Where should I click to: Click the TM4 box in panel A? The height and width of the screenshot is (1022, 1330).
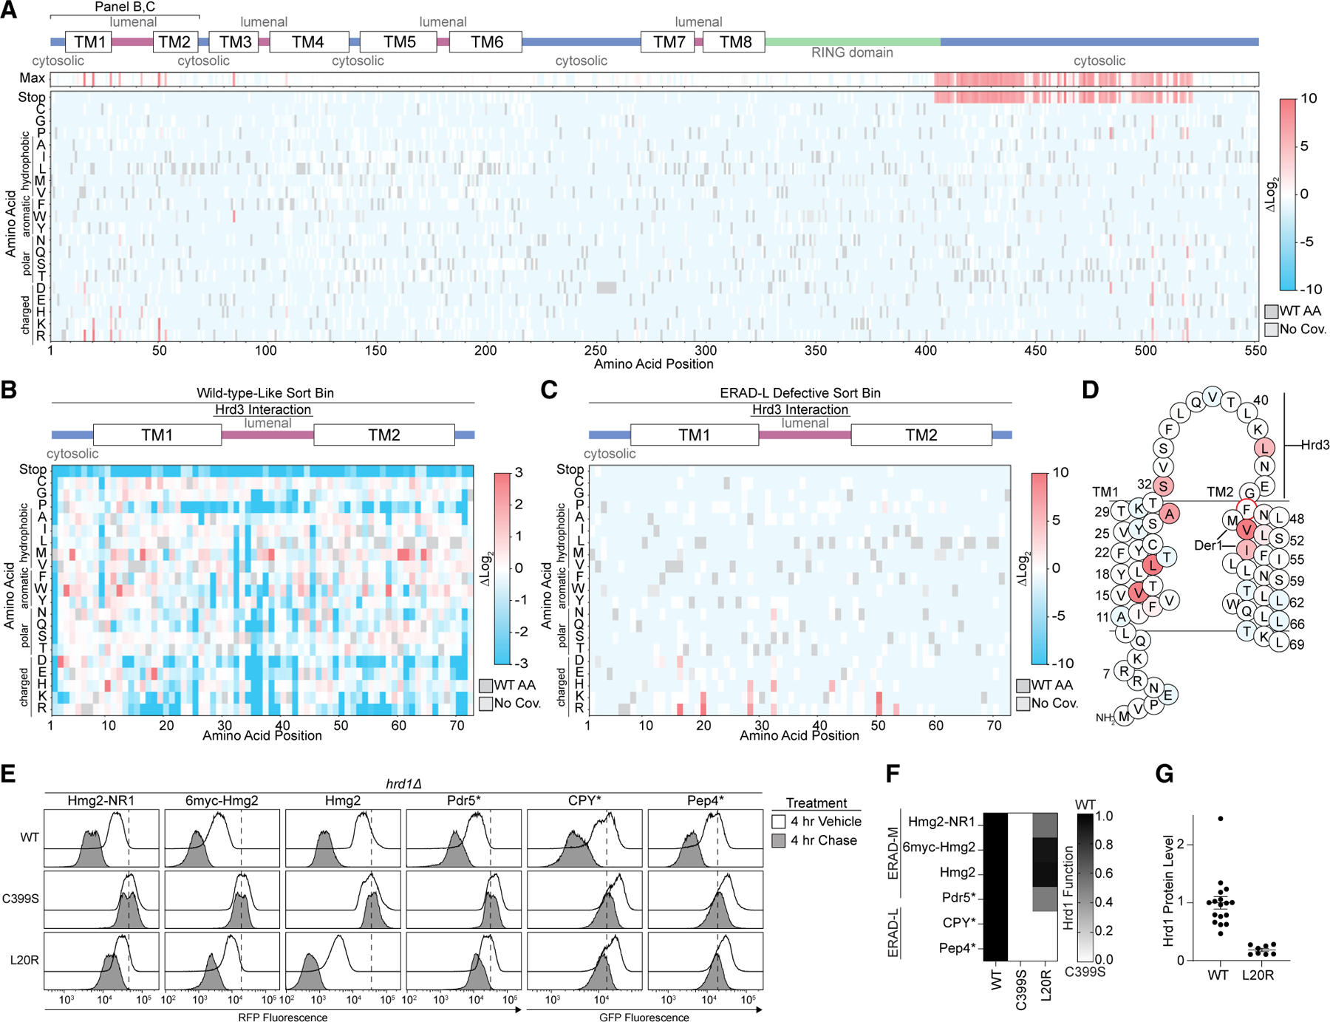(309, 42)
